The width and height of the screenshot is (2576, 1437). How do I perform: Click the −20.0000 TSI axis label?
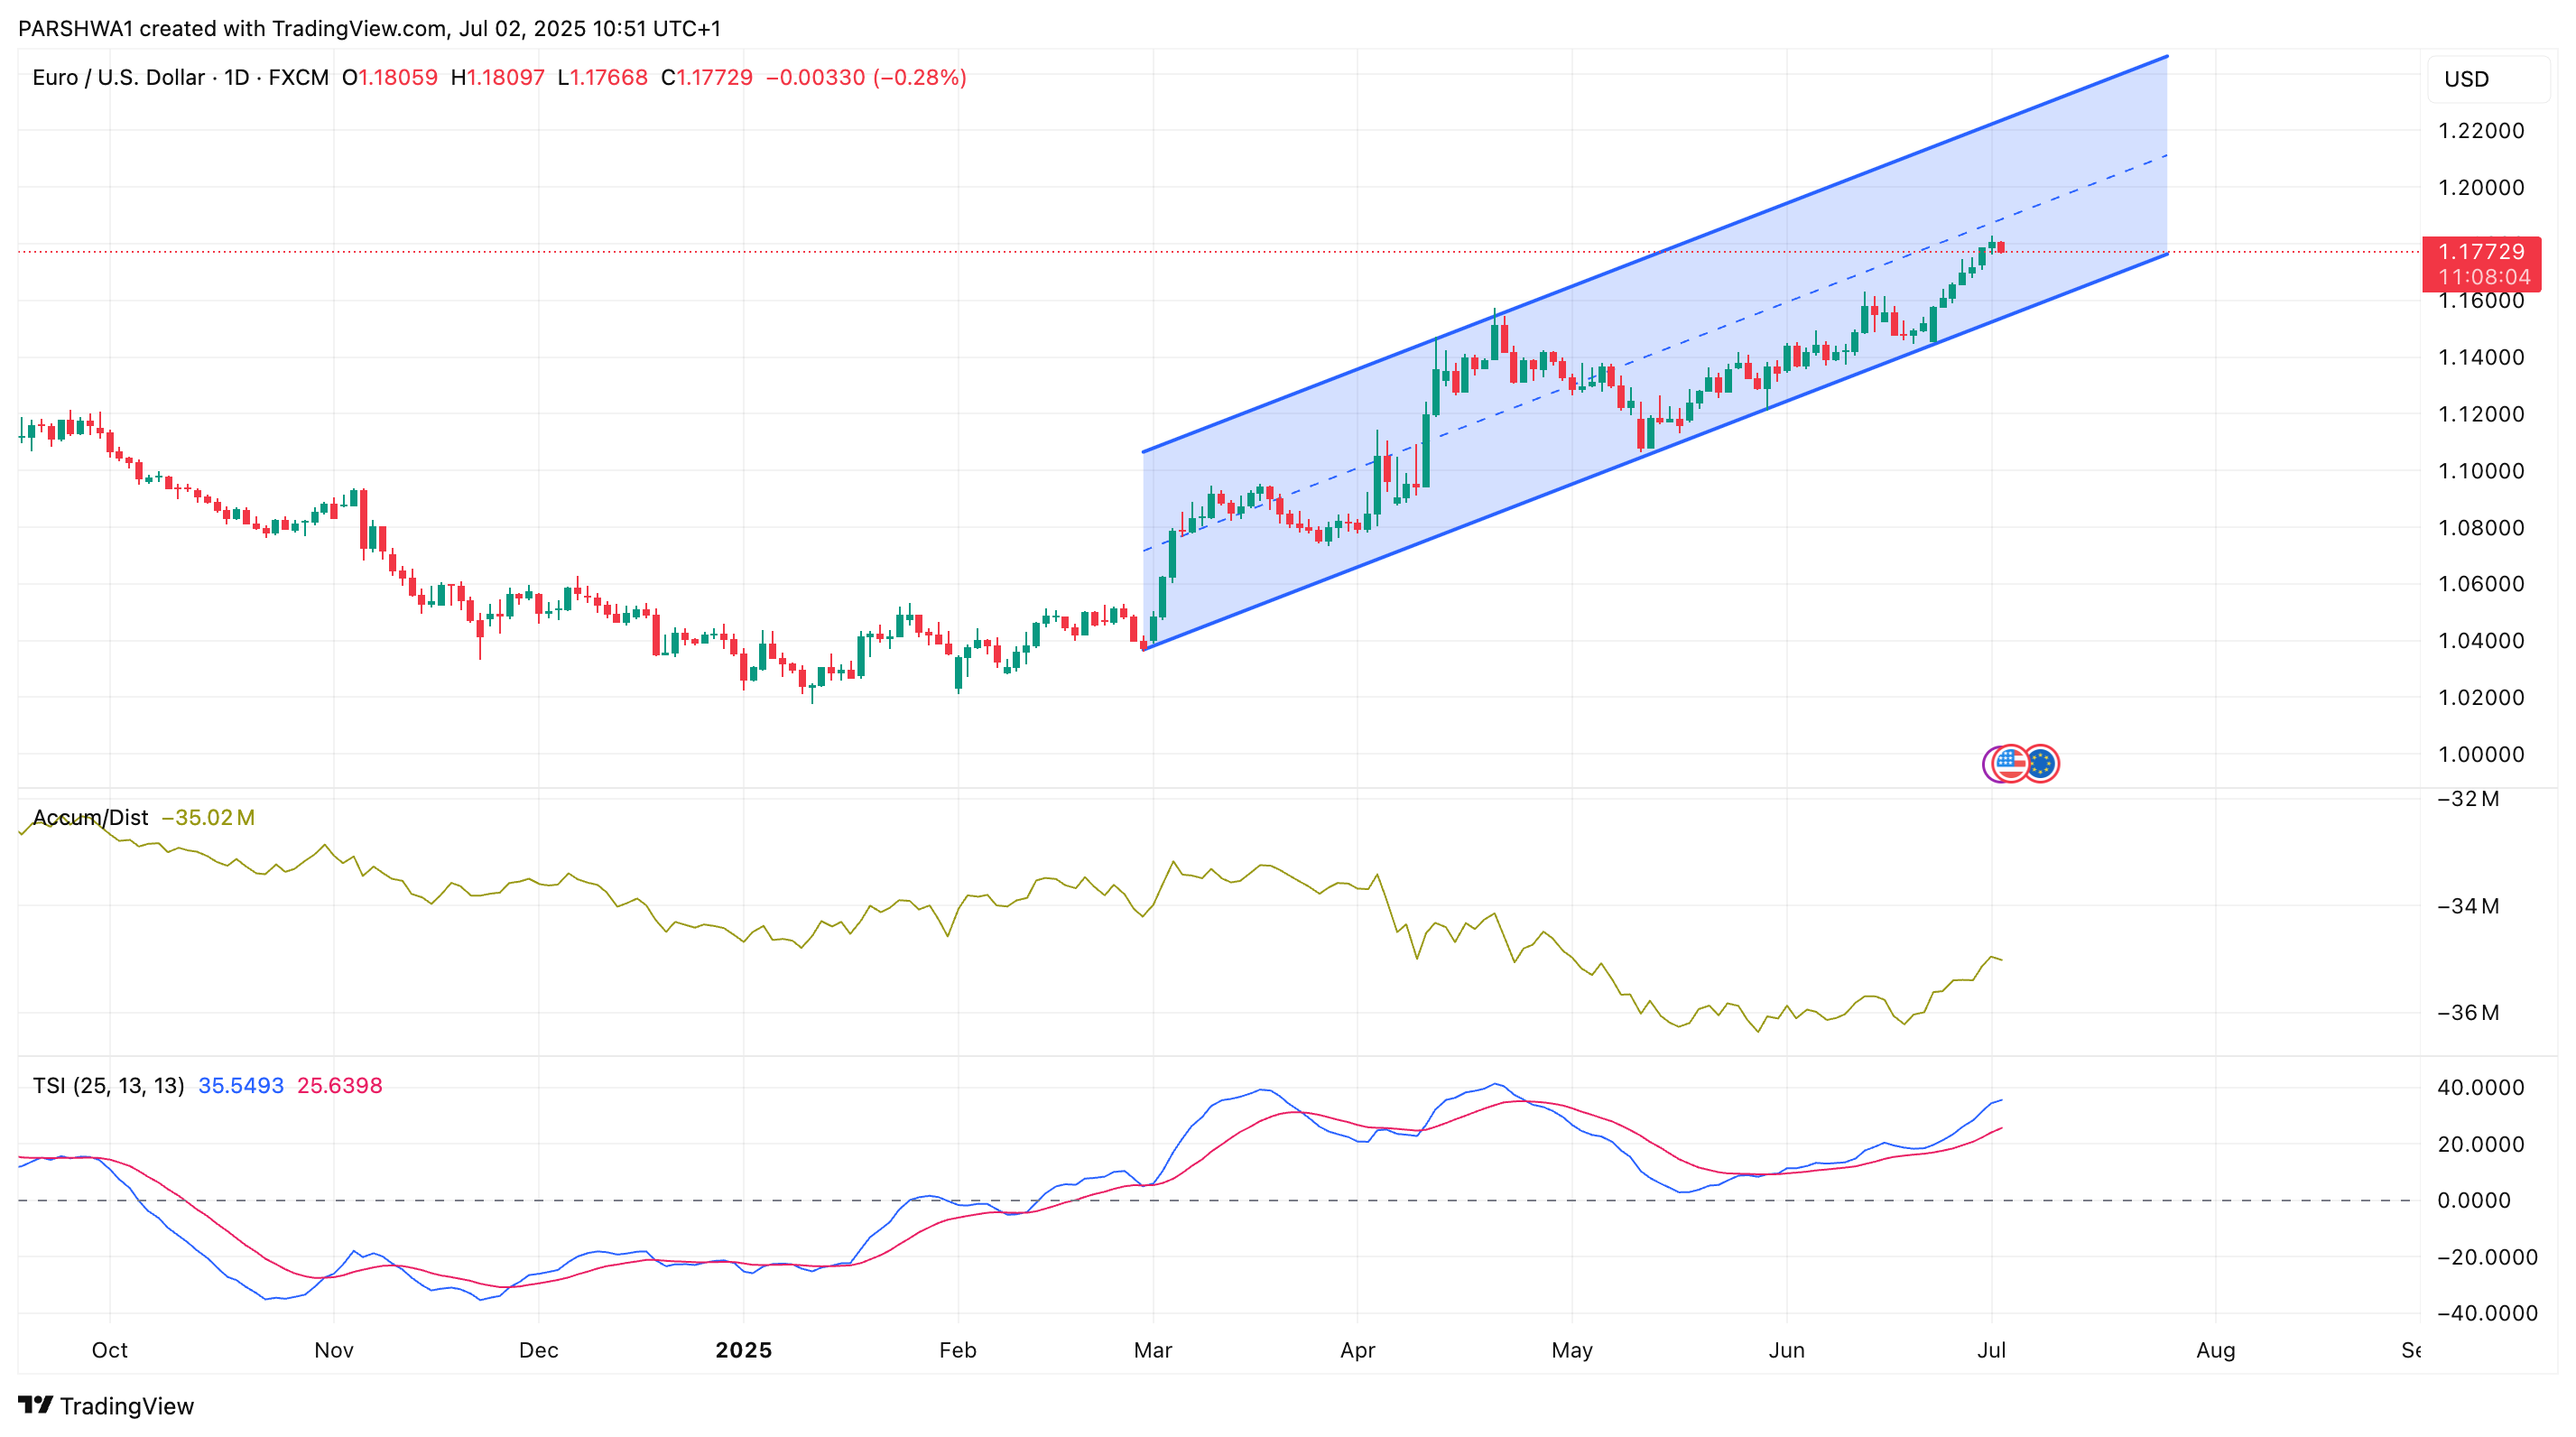coord(2487,1257)
